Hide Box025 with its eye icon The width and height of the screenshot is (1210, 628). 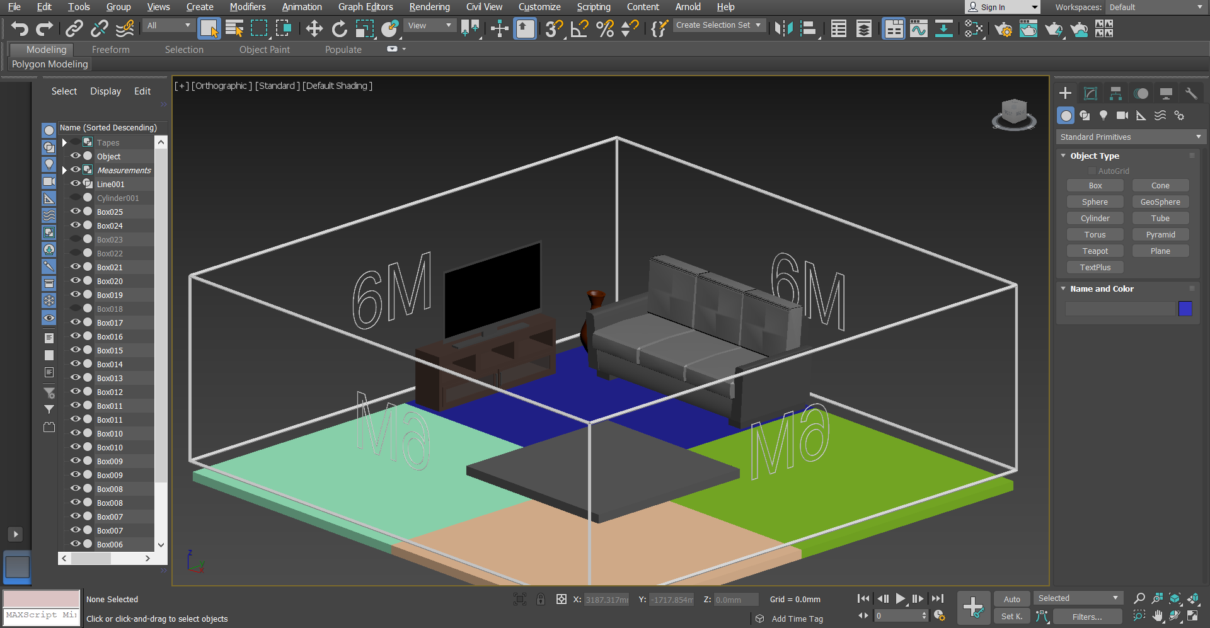click(x=76, y=212)
